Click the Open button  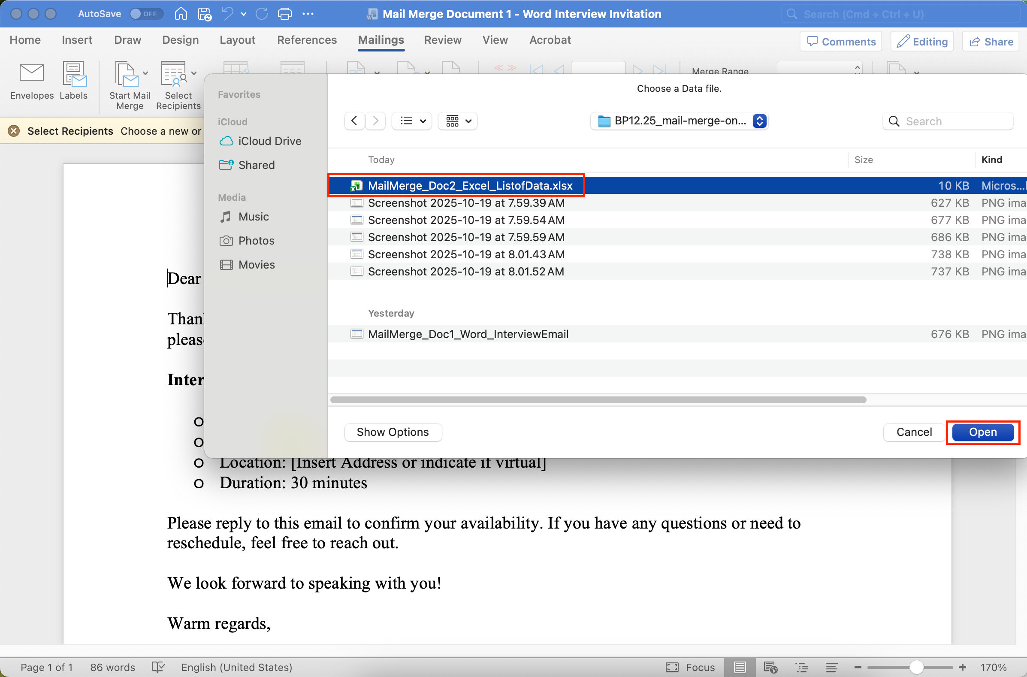coord(982,432)
